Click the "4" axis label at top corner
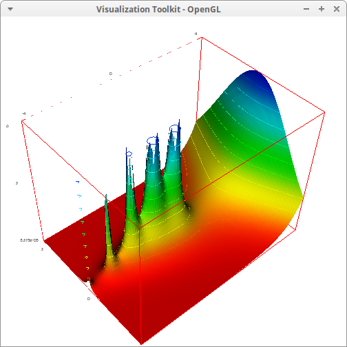The width and height of the screenshot is (347, 347). (x=196, y=34)
